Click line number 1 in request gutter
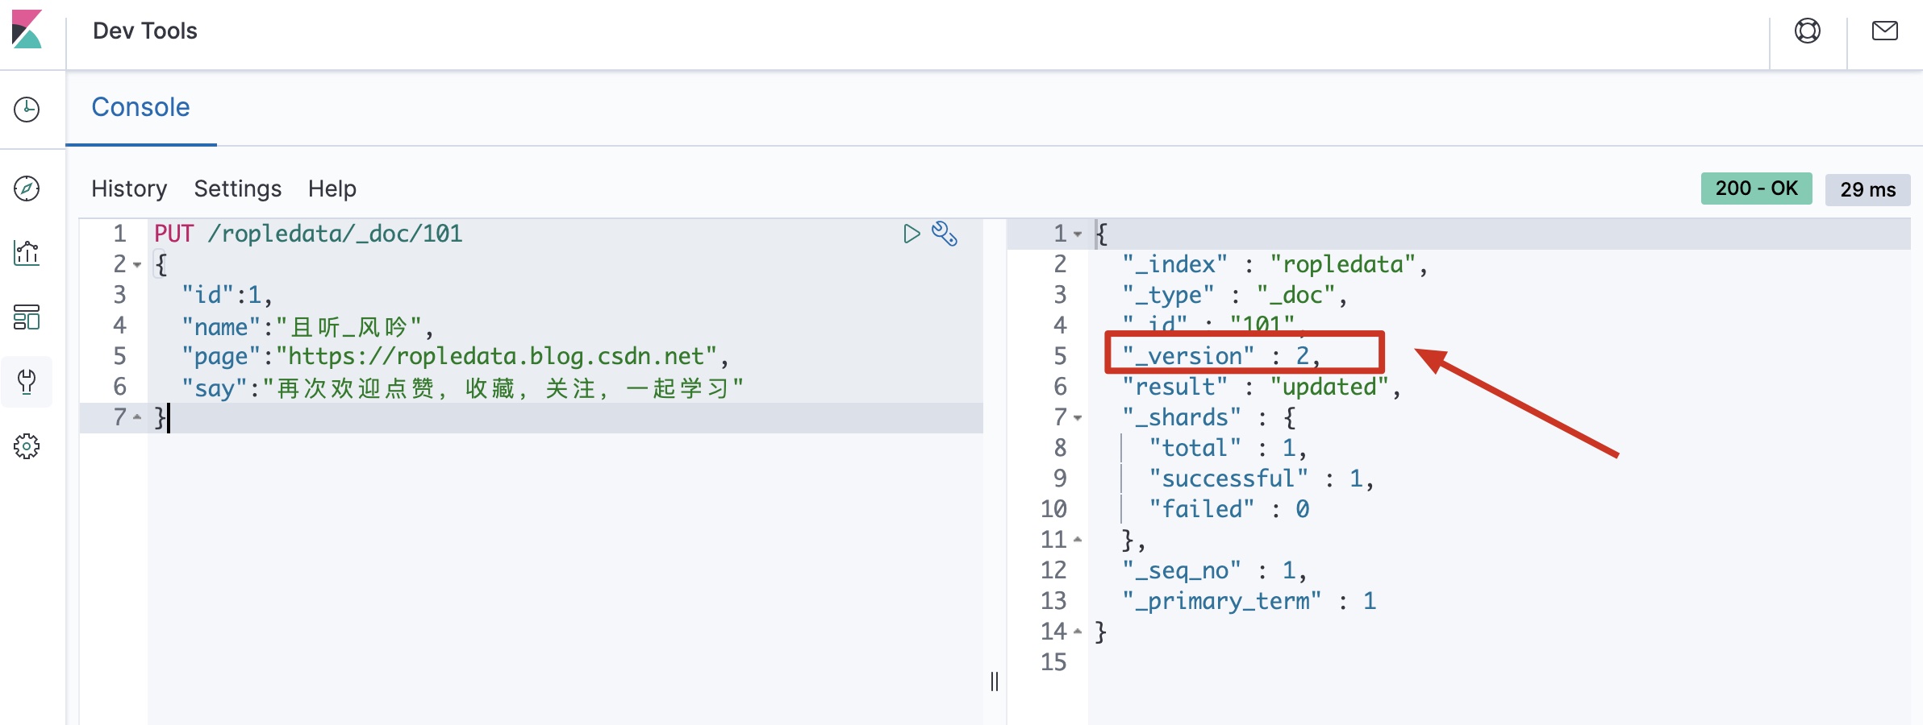The image size is (1923, 725). pyautogui.click(x=120, y=234)
